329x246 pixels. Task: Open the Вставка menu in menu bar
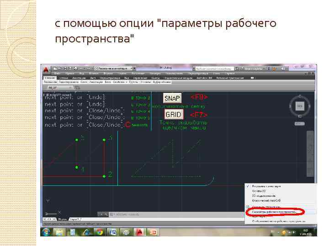coord(94,74)
